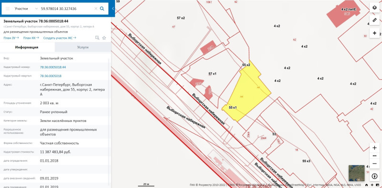This screenshot has width=382, height=188.
Task: Switch basemap via satellite thumbnail
Action: 356,173
